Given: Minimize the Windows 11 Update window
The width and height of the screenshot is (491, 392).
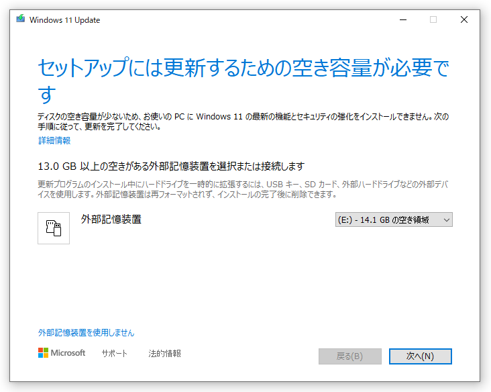Looking at the screenshot, I should (403, 19).
